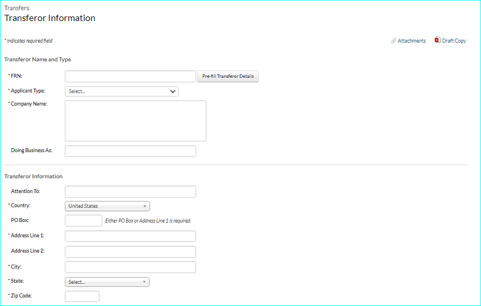Viewport: 481px width, 306px height.
Task: Click inside the Company Name text area
Action: 135,121
